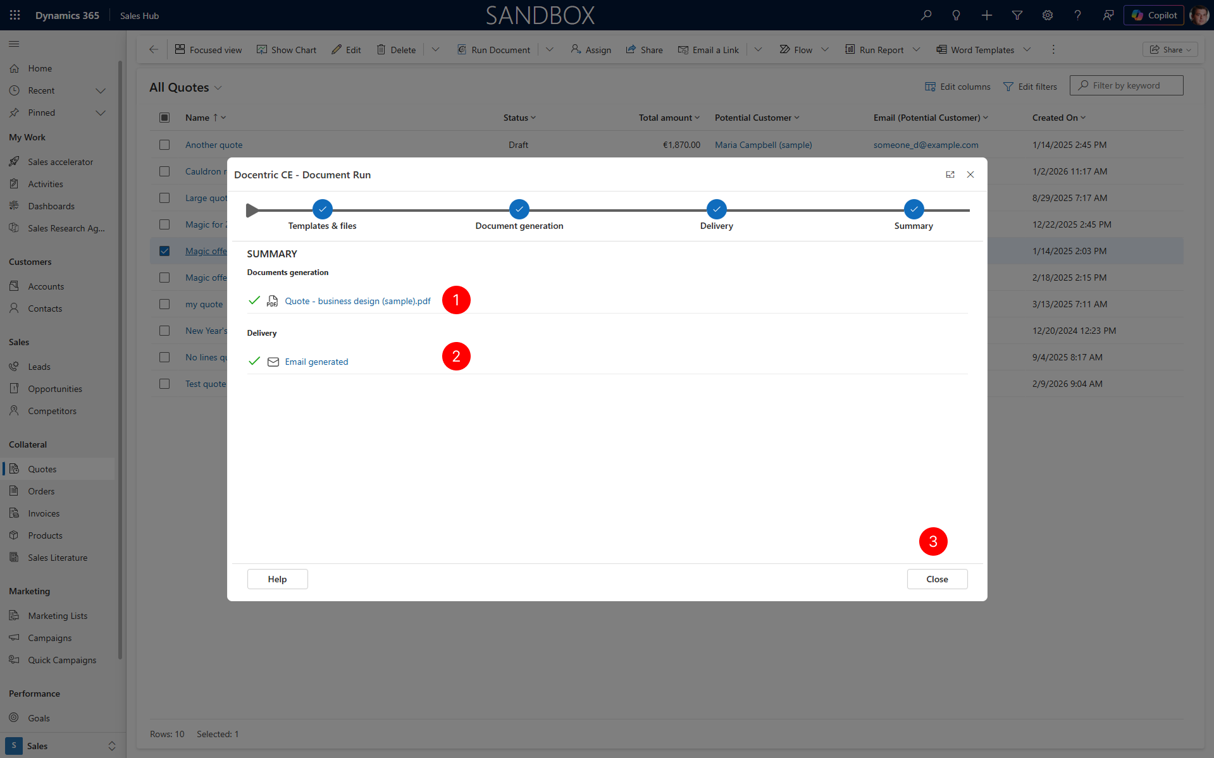
Task: Open Sales accelerator in the sidebar
Action: 60,162
